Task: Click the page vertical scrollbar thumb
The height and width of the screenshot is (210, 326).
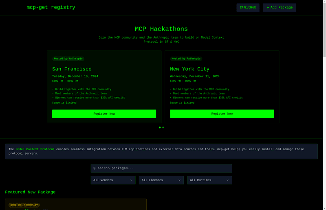Action: point(324,30)
